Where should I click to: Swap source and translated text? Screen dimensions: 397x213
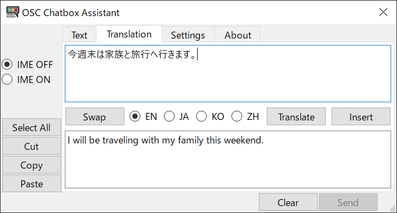(95, 117)
